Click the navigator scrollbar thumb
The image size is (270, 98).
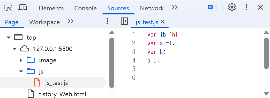click(x=112, y=63)
